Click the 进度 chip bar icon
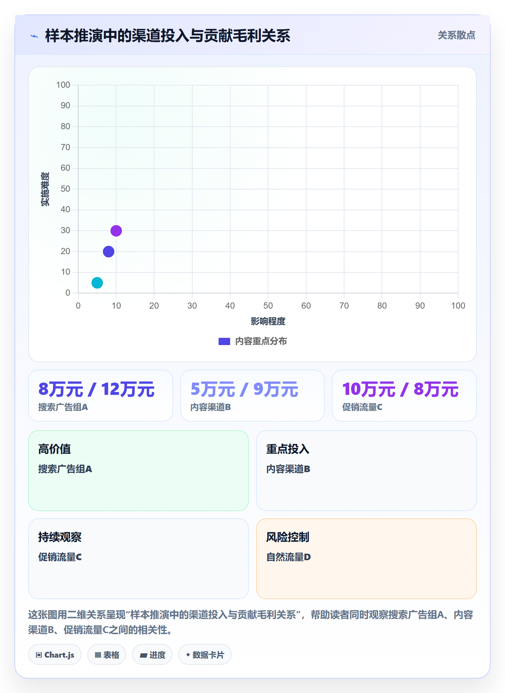The height and width of the screenshot is (693, 505). pos(144,655)
